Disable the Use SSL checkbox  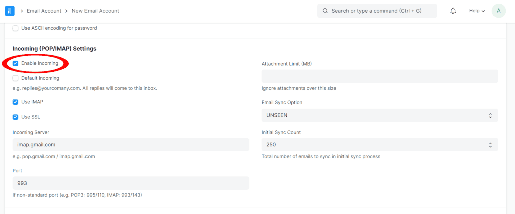tap(16, 117)
